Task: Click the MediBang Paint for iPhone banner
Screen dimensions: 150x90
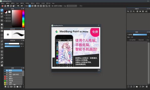Action: coord(76,47)
